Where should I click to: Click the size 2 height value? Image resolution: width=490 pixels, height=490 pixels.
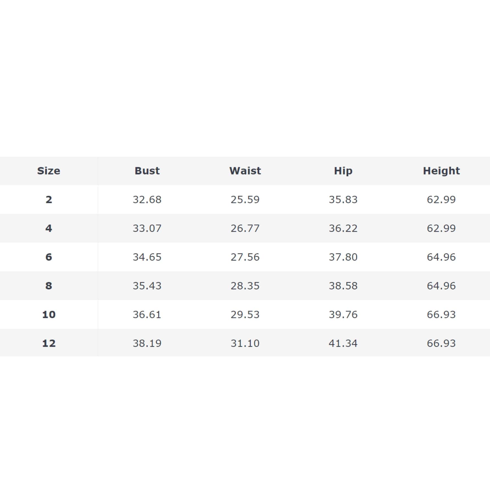(x=441, y=200)
